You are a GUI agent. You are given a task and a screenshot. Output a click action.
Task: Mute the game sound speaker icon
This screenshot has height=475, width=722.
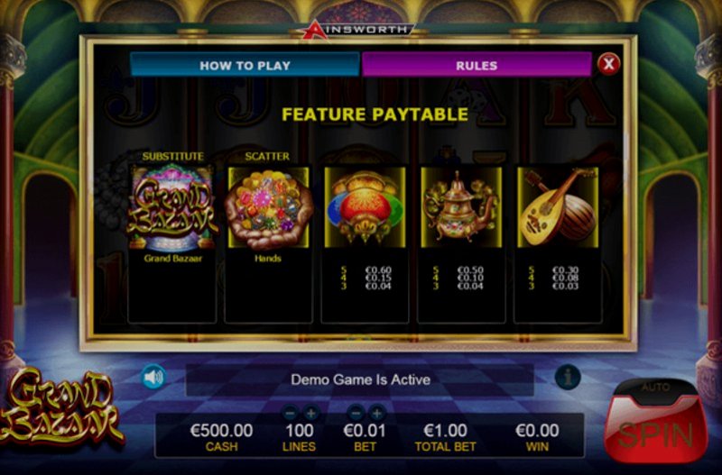coord(153,378)
